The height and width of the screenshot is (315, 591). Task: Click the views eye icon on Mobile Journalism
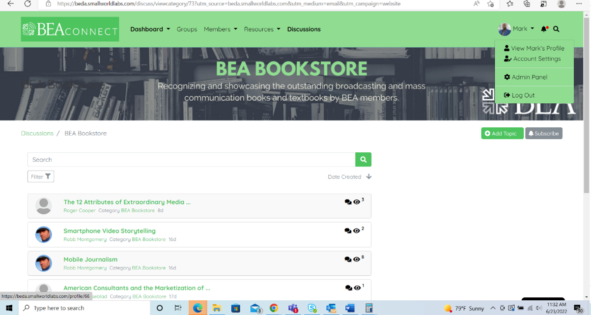(357, 259)
